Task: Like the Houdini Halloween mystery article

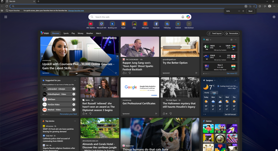Action: tap(164, 114)
